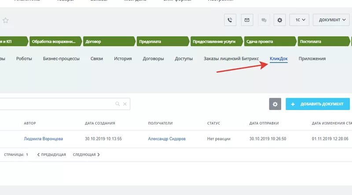The image size is (352, 195).
Task: Open the Бизнес-процессы tab
Action: click(61, 59)
